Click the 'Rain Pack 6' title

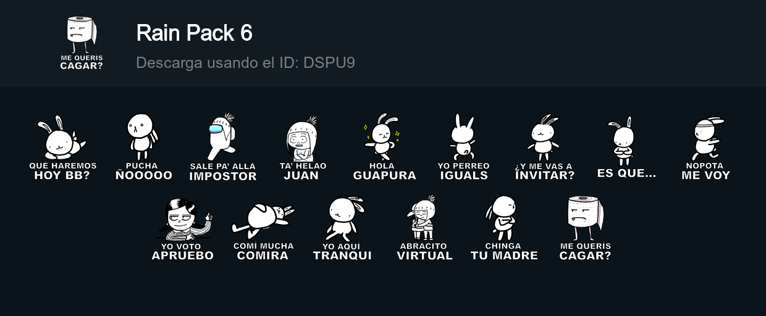194,33
